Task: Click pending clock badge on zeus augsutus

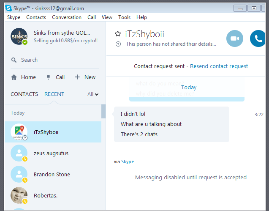Action: point(25,159)
